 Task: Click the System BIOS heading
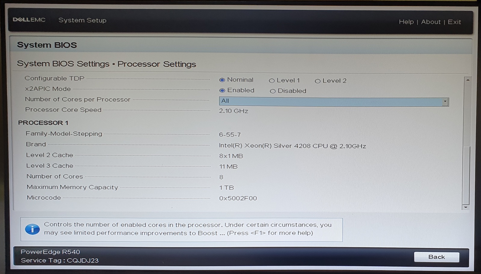[47, 45]
